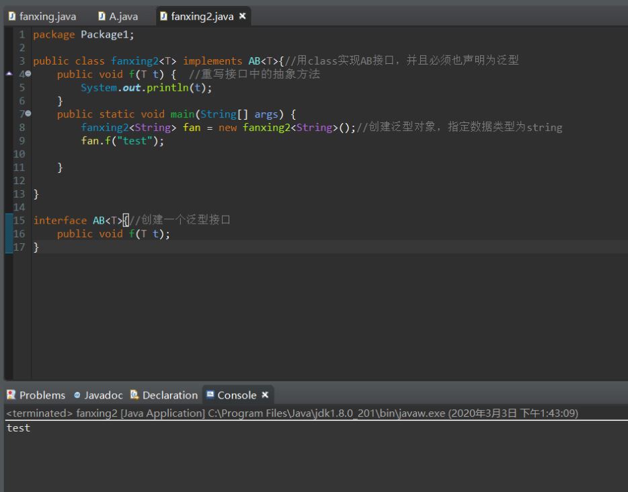Click the Problems view icon
The width and height of the screenshot is (628, 492).
(11, 395)
